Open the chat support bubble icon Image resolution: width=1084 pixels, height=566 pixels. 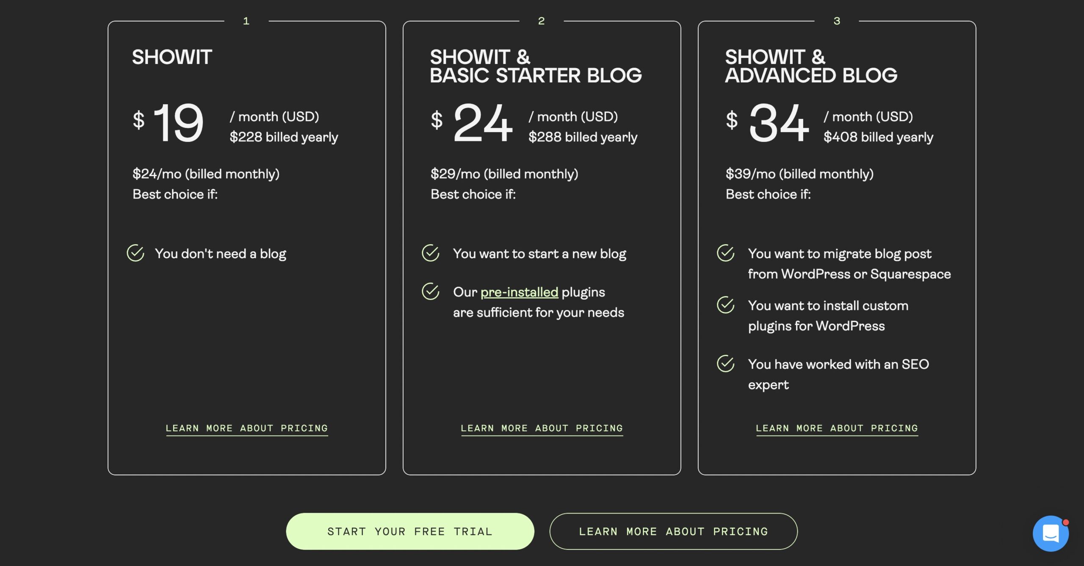1050,533
